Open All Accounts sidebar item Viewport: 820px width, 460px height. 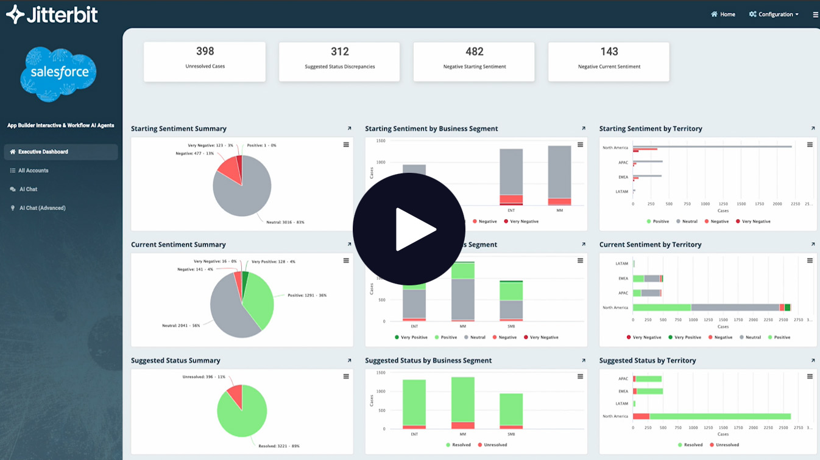(x=33, y=171)
